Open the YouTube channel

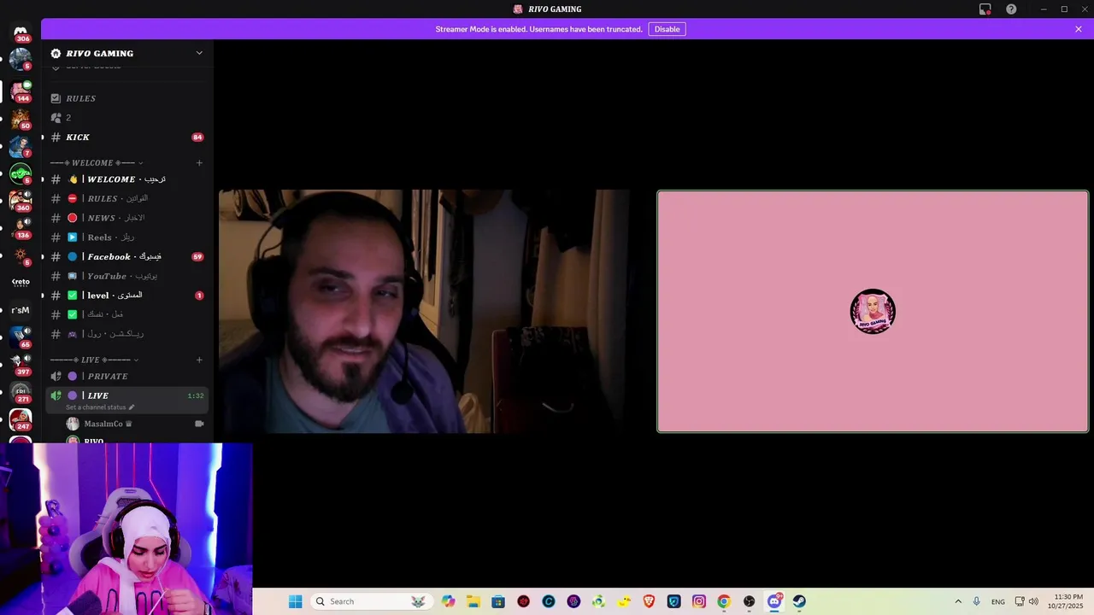click(127, 276)
